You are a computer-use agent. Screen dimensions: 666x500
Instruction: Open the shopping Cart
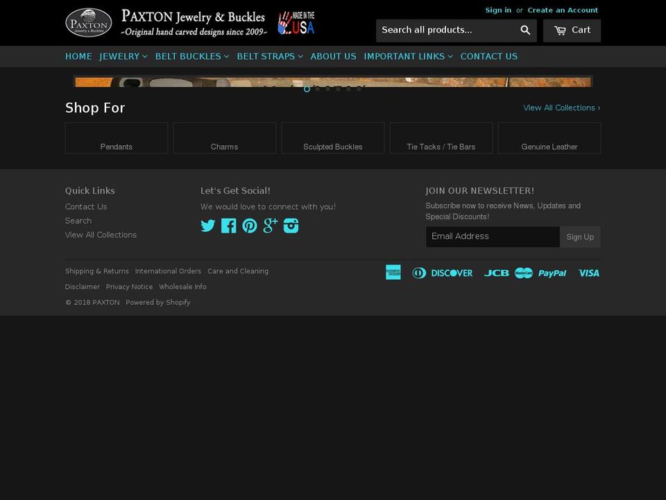pos(572,30)
